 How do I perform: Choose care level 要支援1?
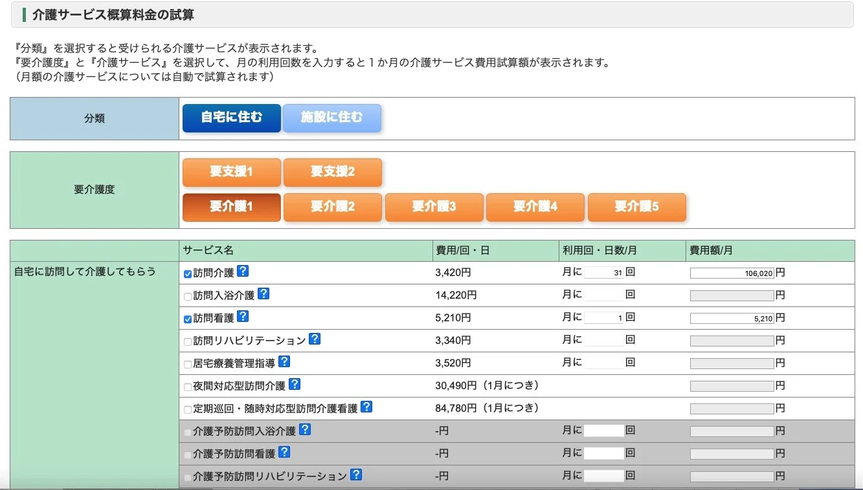[232, 173]
